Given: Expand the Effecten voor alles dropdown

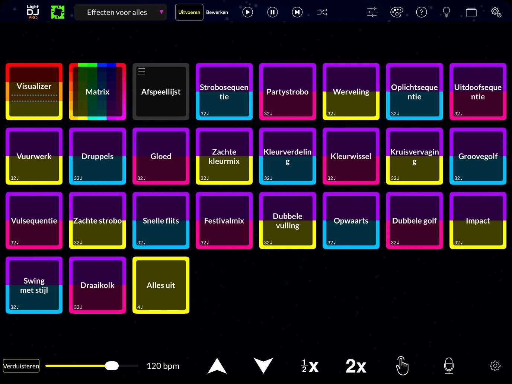Looking at the screenshot, I should pos(121,12).
